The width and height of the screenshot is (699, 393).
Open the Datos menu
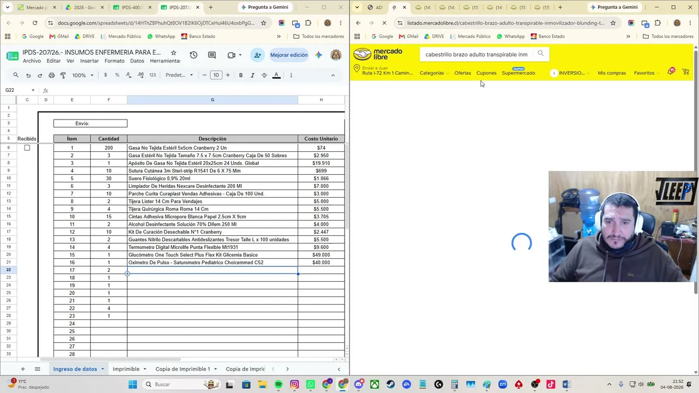(137, 61)
